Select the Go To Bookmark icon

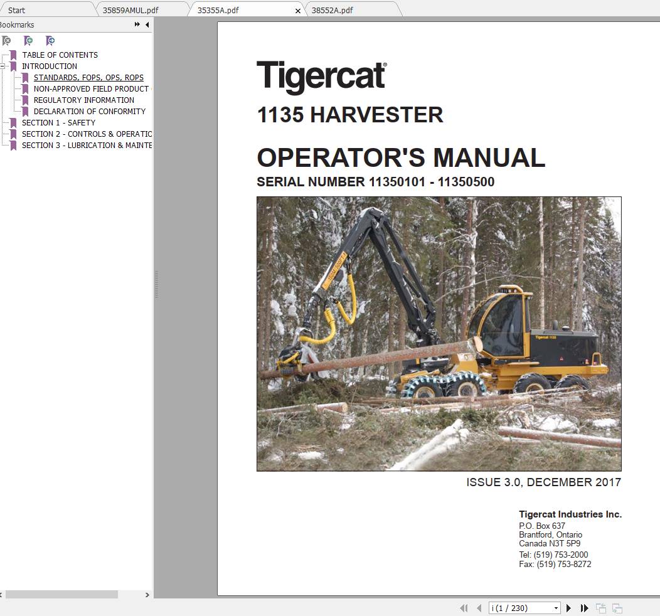(x=50, y=40)
